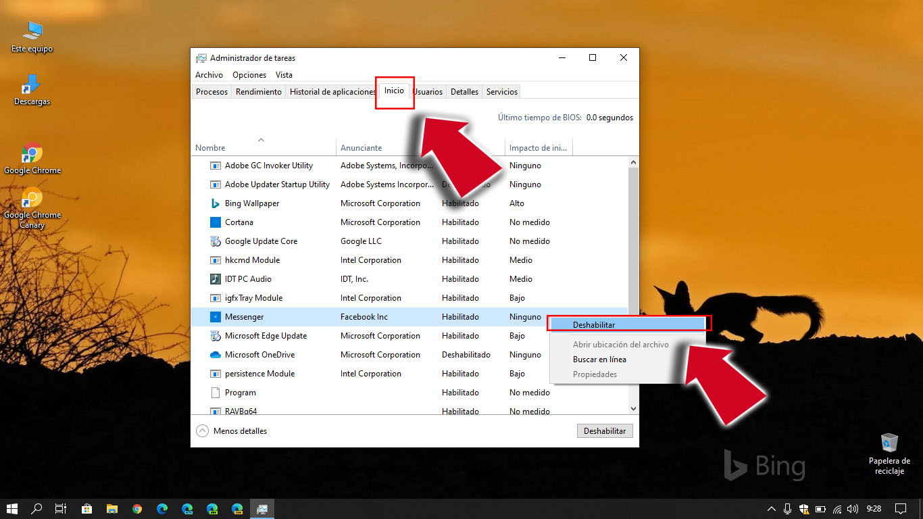The image size is (923, 519).
Task: Open Windows Security from the system tray
Action: tap(804, 509)
